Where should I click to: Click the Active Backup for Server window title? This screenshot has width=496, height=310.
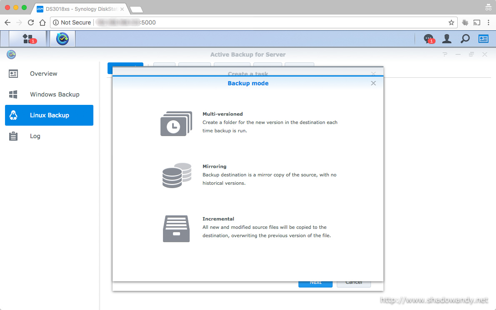tap(248, 55)
